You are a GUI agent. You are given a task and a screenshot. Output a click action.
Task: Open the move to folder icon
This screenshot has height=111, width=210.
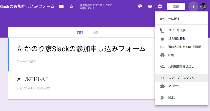pos(61,6)
